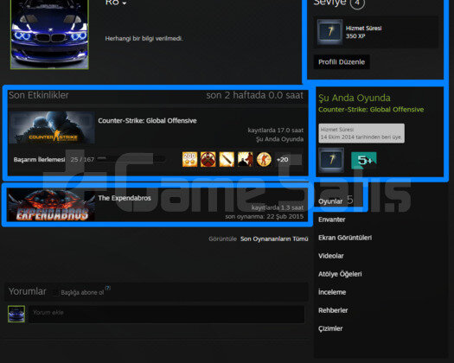Open the round orange target achievement icon

[x=264, y=160]
